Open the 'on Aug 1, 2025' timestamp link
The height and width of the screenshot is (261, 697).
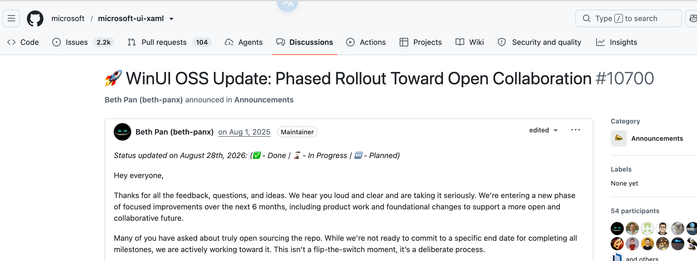coord(244,132)
